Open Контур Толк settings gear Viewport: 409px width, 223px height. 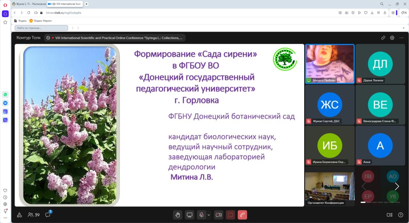click(x=392, y=38)
